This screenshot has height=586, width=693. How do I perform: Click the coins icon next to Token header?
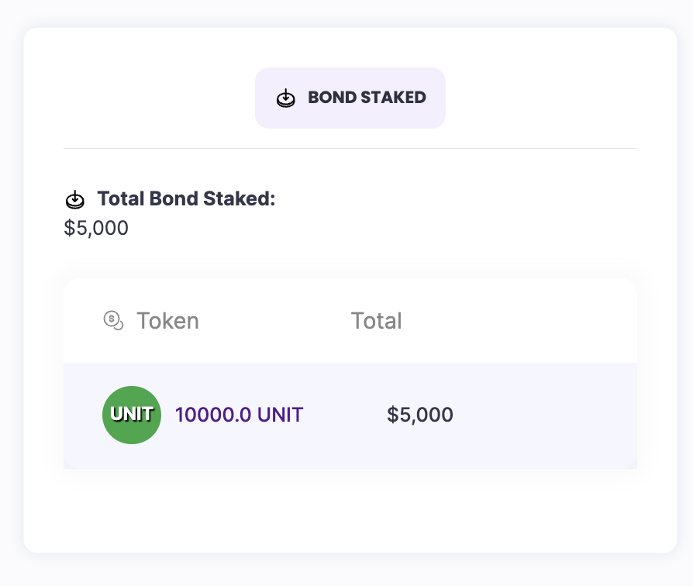click(x=114, y=320)
